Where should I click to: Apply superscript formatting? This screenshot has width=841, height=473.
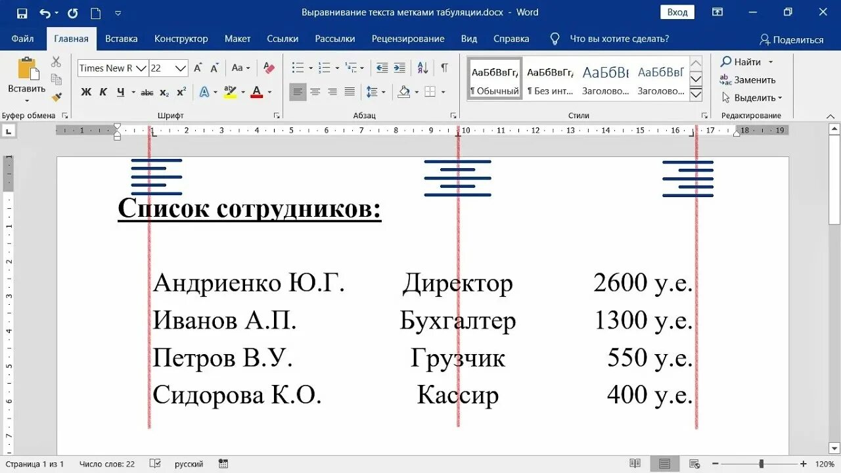click(181, 92)
